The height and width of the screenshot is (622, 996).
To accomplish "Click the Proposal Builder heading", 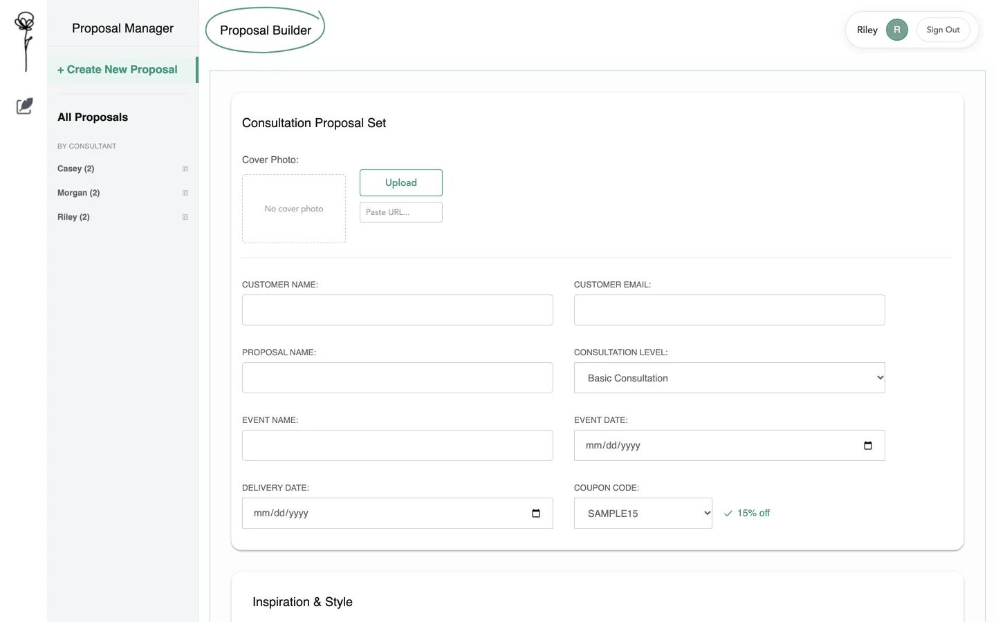I will pyautogui.click(x=266, y=30).
